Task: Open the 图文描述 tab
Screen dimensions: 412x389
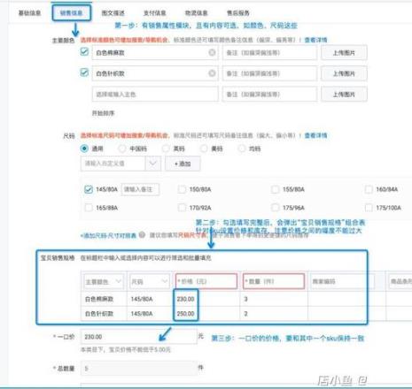Action: tap(113, 13)
